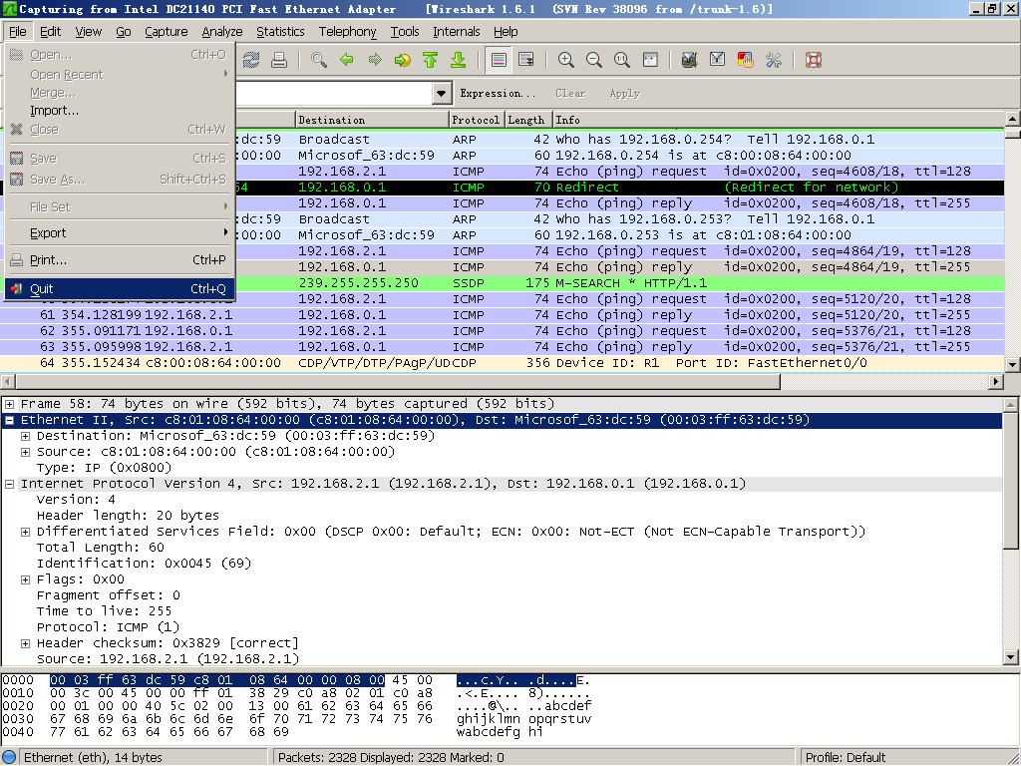1021x766 pixels.
Task: Click the Print packets toolbar icon
Action: [279, 60]
